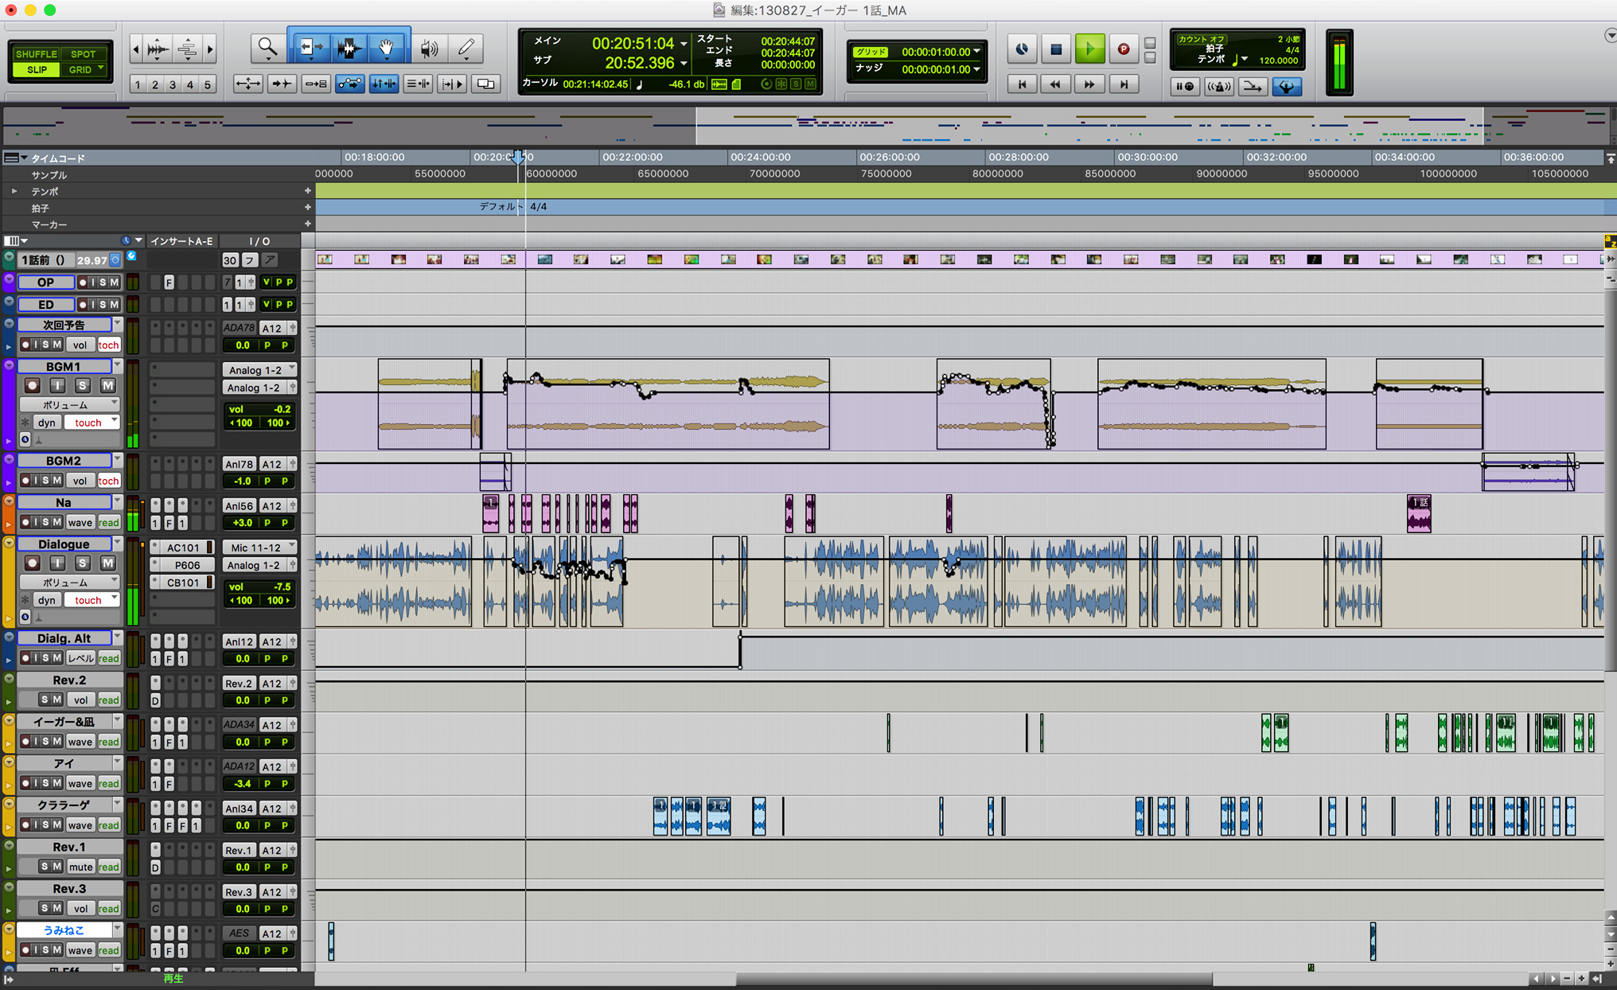
Task: Click the Selector waveform tool
Action: [349, 49]
